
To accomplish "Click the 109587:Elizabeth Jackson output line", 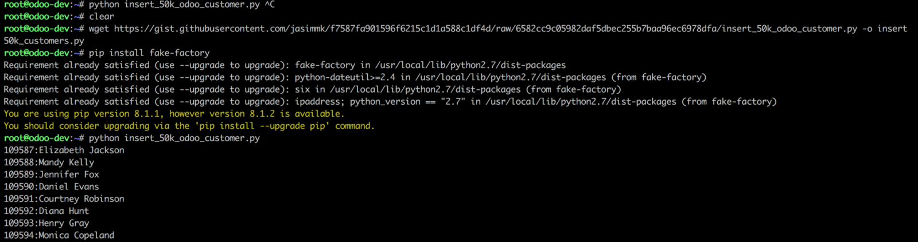I will (64, 150).
